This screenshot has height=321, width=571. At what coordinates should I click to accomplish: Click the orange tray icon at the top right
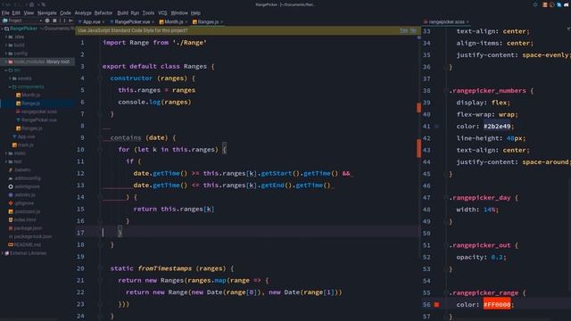pos(545,4)
